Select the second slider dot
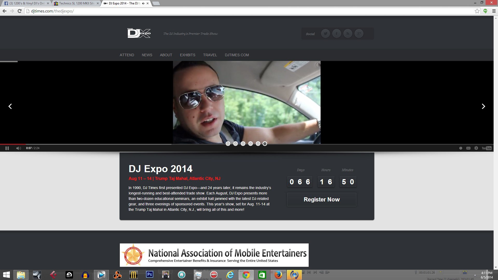The width and height of the screenshot is (498, 280). click(x=236, y=144)
